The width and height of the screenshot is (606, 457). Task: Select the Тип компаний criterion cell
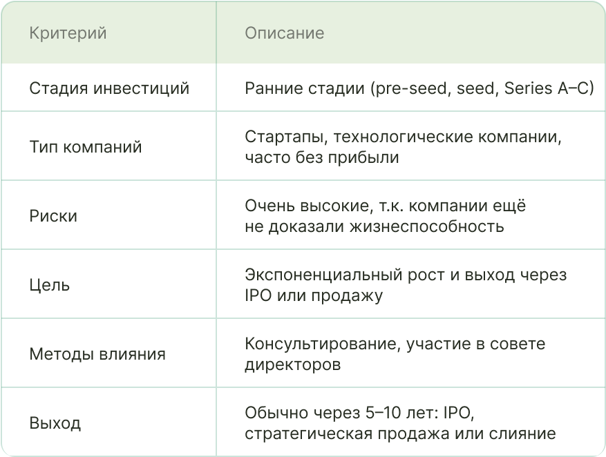click(86, 147)
